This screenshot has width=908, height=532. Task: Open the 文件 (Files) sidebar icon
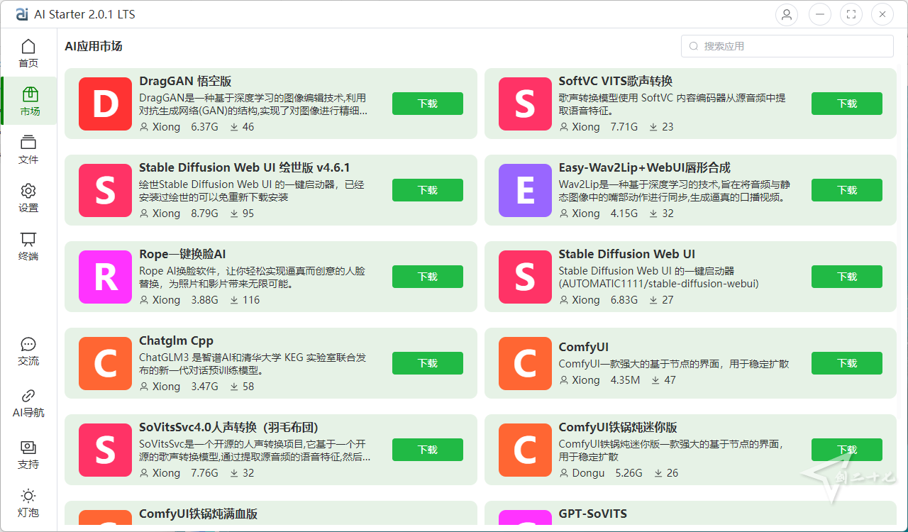coord(28,149)
